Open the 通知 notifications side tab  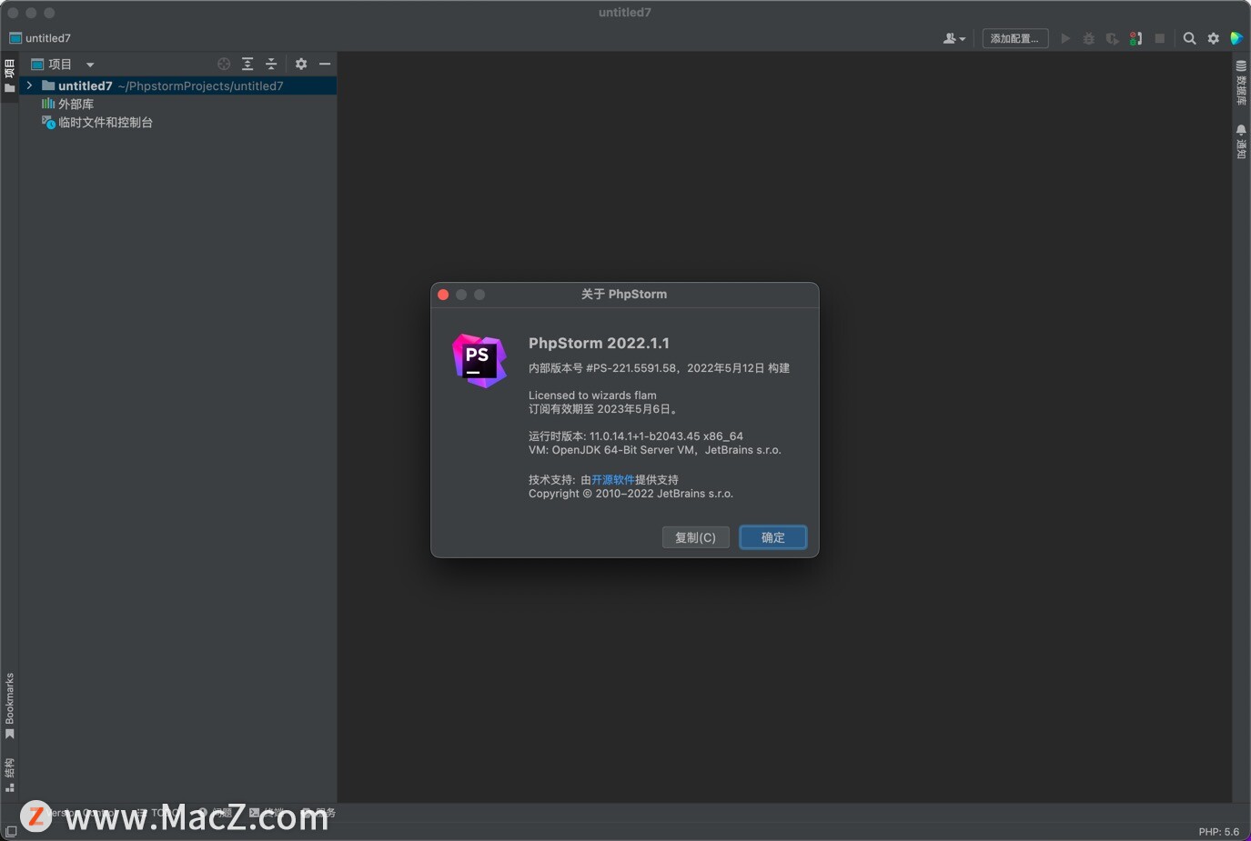1241,141
